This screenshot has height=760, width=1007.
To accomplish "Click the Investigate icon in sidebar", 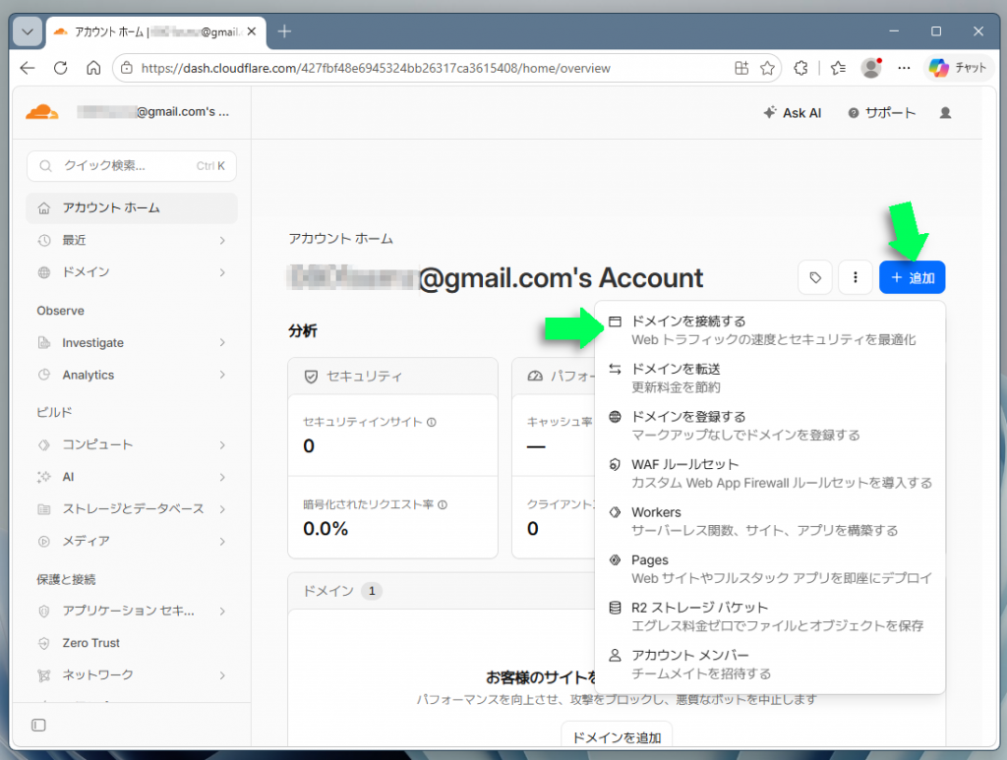I will [43, 343].
